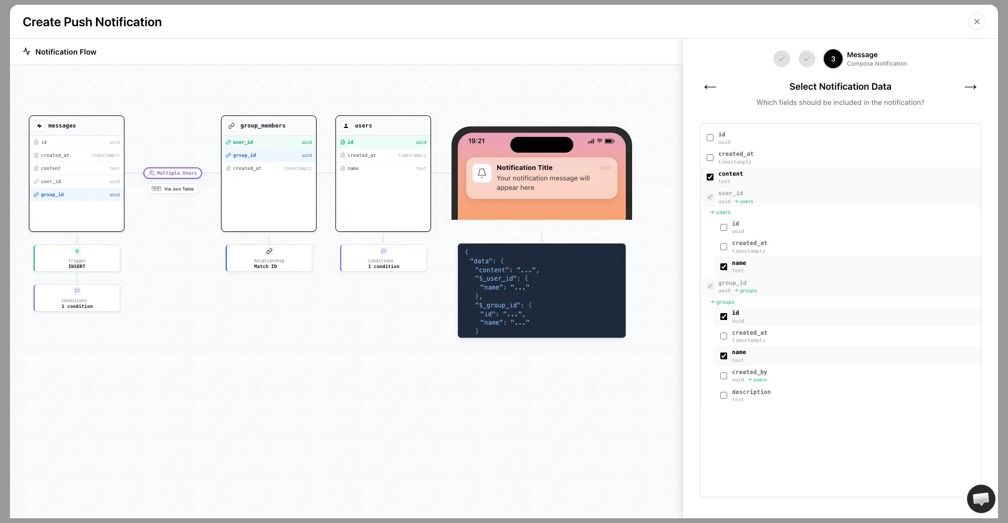This screenshot has width=1008, height=523.
Task: Open the Relationship Match ID node
Action: tap(269, 258)
